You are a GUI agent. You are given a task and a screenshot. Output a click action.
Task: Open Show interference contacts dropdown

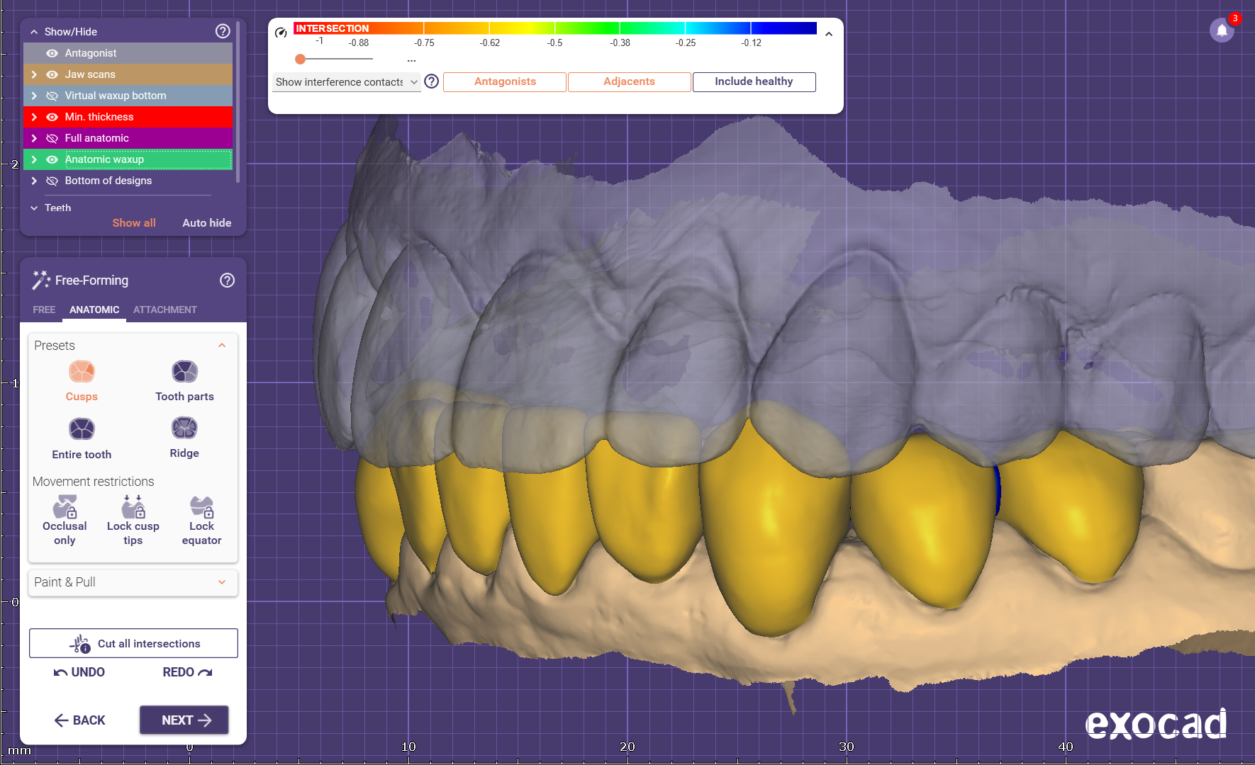[346, 82]
